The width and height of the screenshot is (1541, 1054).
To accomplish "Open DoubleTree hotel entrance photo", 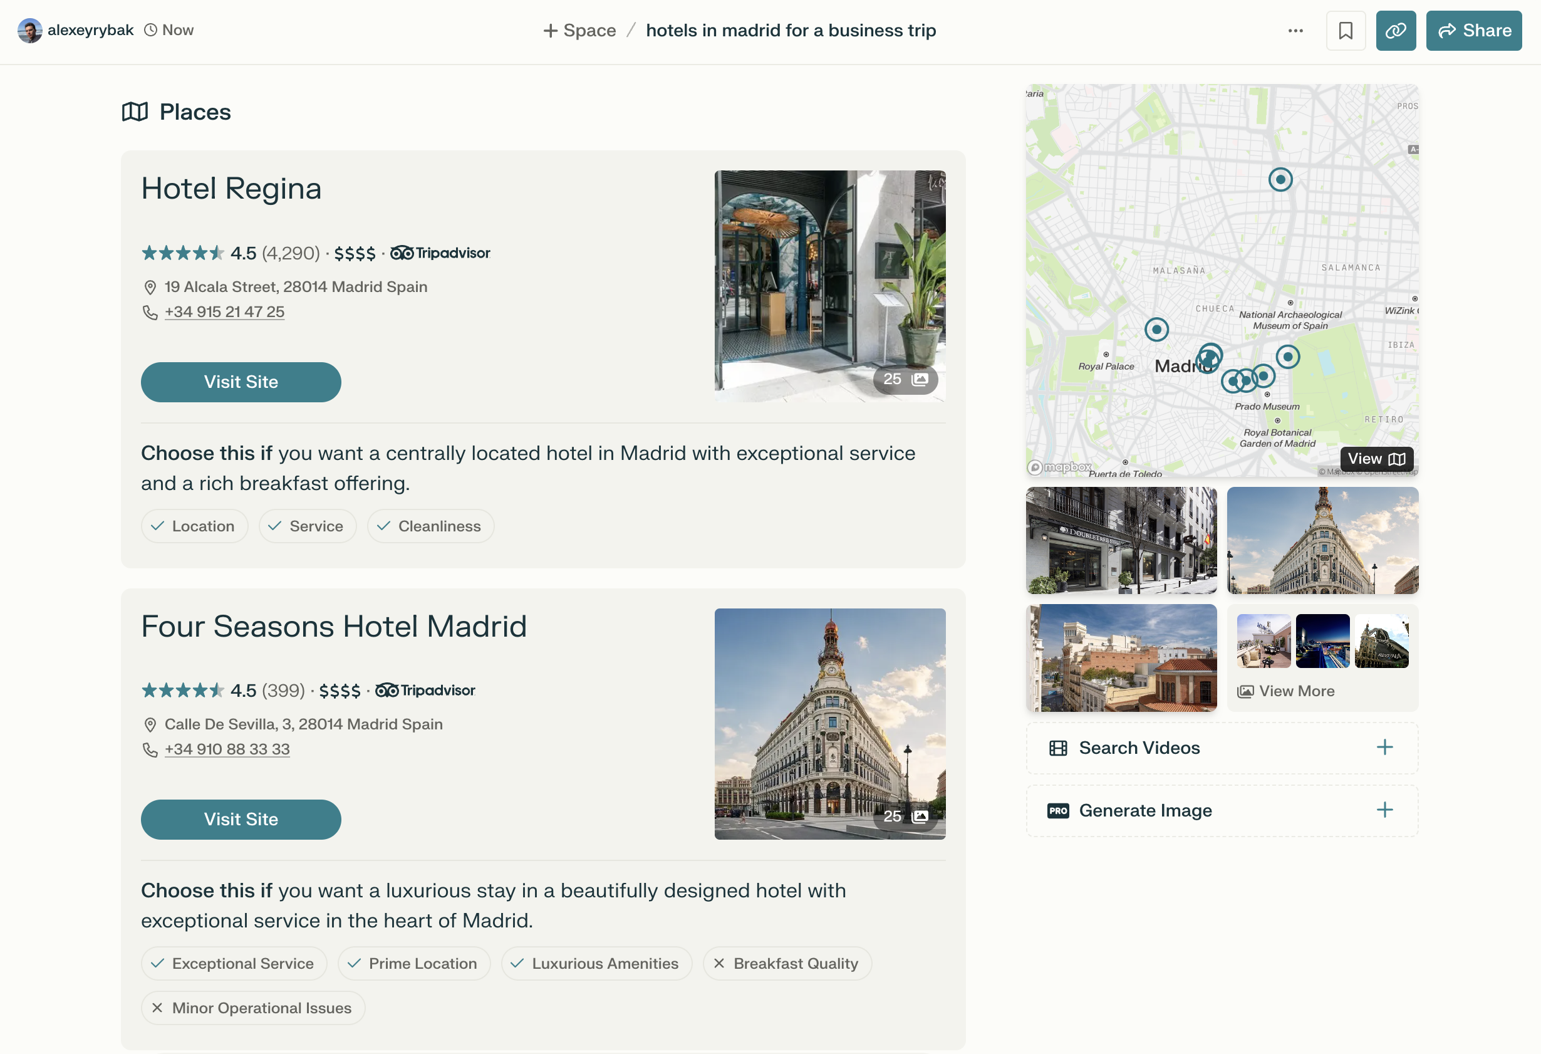I will (1121, 541).
